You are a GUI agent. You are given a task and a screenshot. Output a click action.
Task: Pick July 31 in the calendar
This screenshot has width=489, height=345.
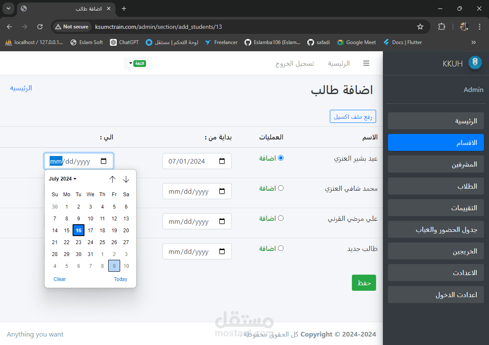coord(90,254)
